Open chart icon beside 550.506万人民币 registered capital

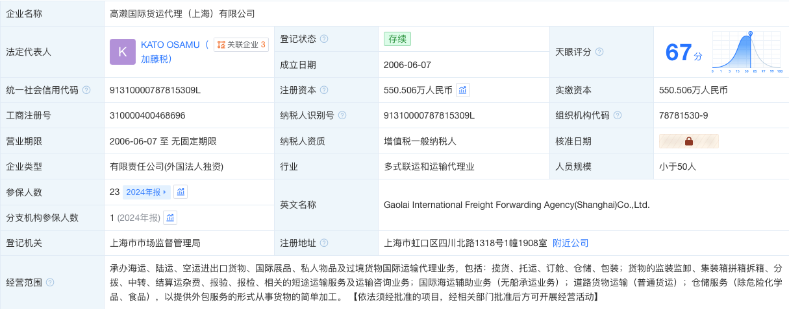pos(463,90)
